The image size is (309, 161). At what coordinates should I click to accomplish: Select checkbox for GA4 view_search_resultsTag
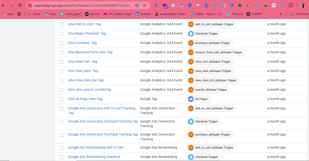(x=61, y=90)
